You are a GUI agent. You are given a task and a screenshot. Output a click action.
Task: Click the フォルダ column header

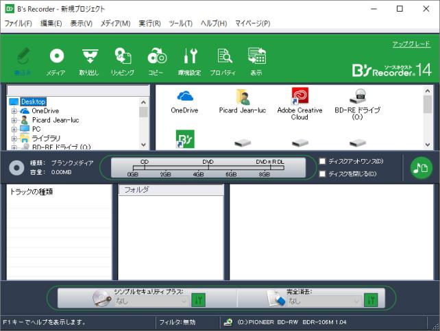pos(171,190)
